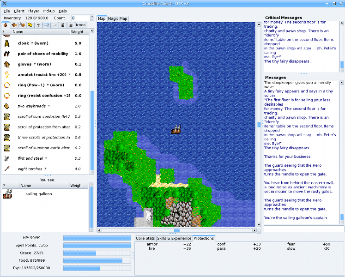The image size is (345, 277).
Task: Select the two waybreads icon
Action: click(x=7, y=106)
